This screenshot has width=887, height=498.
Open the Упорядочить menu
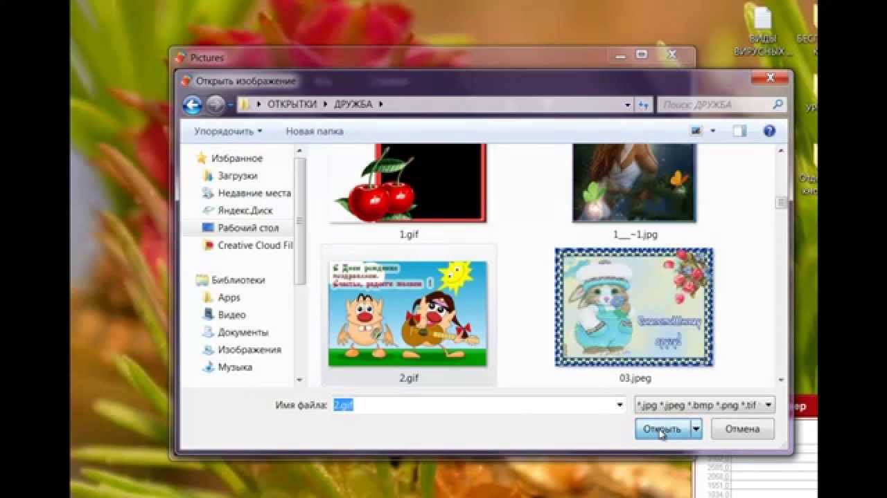(228, 131)
